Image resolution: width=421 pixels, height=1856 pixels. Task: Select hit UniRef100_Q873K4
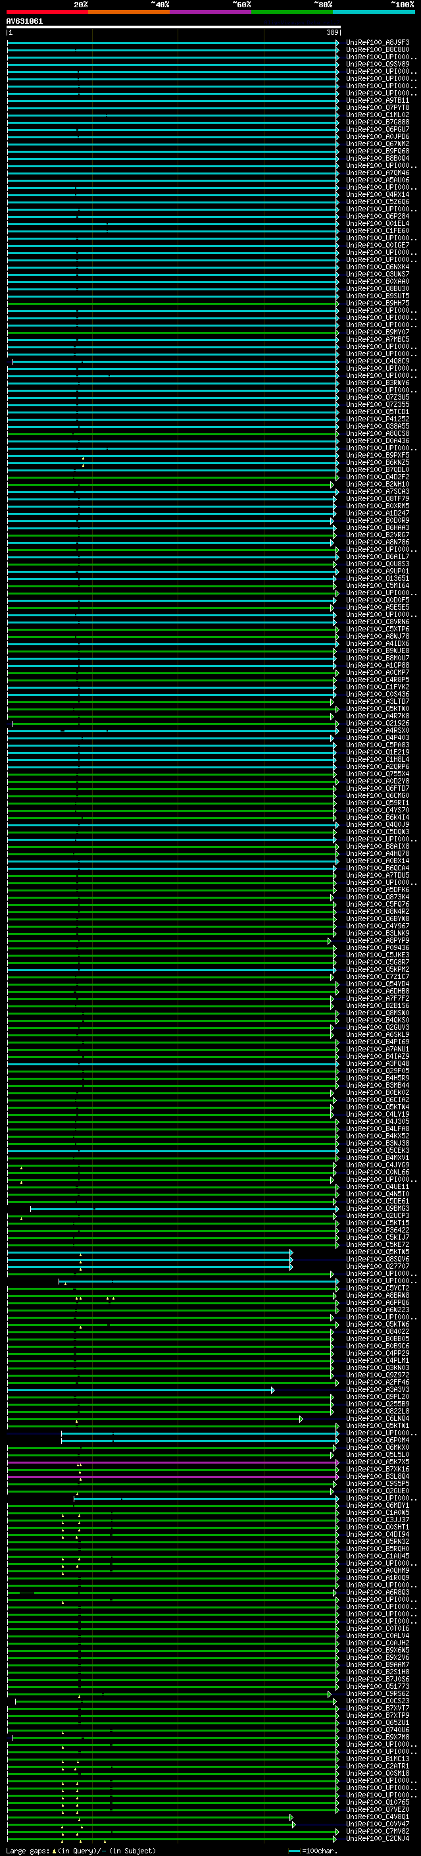378,897
